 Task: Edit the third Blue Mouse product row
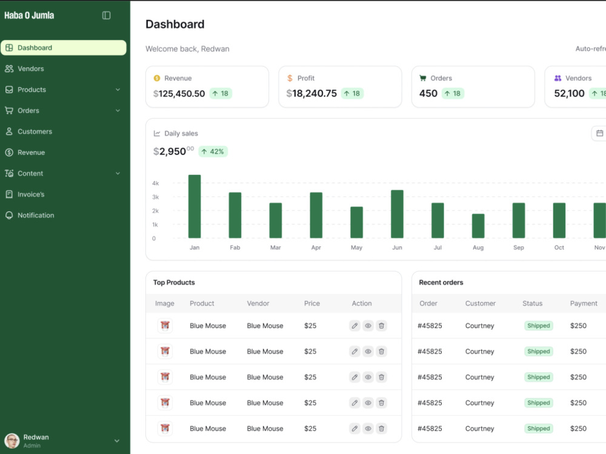click(355, 377)
